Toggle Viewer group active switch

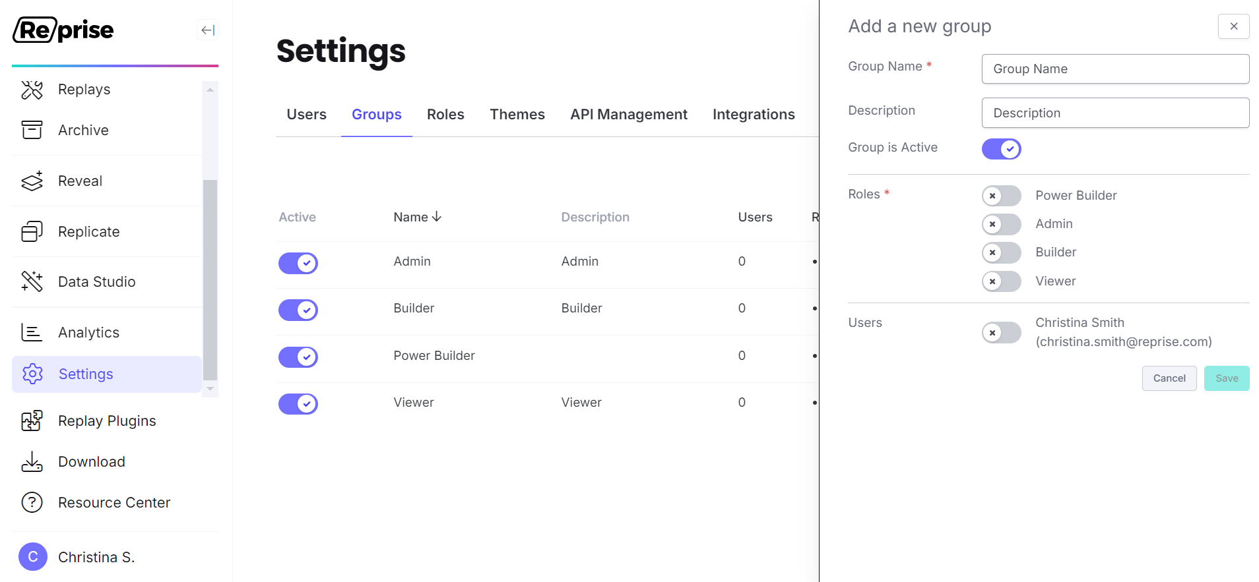pyautogui.click(x=298, y=404)
